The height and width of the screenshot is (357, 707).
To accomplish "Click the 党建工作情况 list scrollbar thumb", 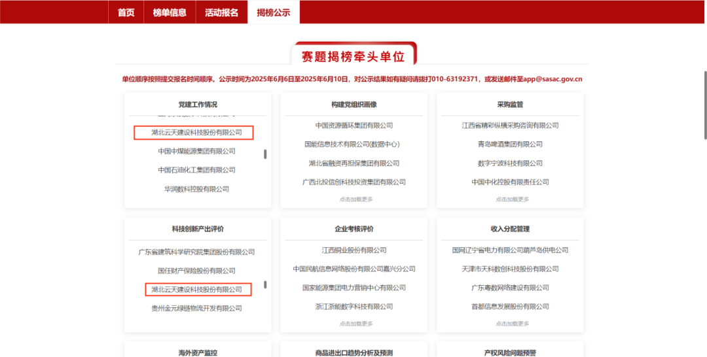I will (x=265, y=154).
